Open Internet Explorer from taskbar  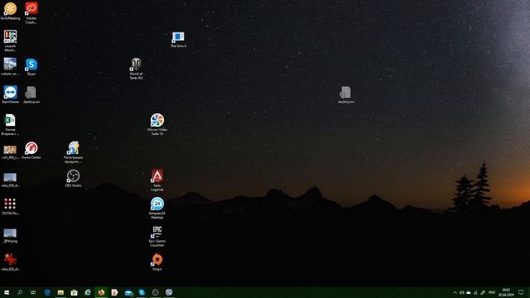[x=88, y=292]
